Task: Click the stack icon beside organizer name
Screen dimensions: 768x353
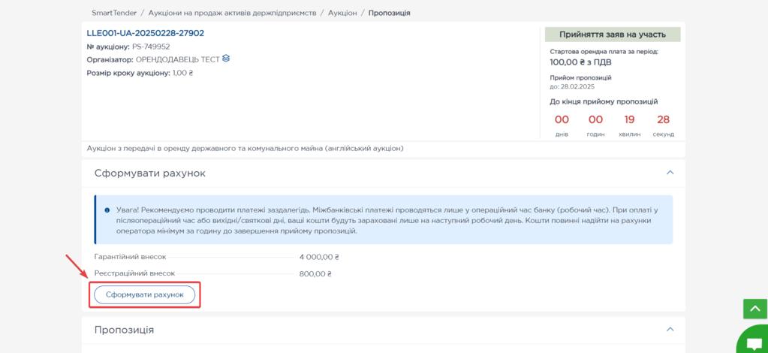Action: click(x=226, y=59)
